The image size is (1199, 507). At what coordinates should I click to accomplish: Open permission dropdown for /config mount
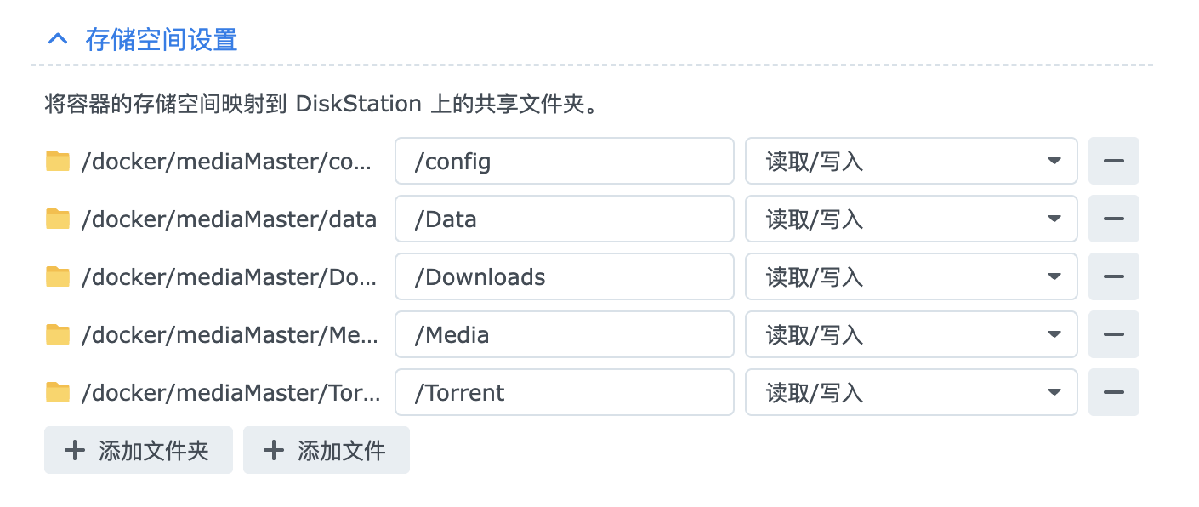click(911, 161)
